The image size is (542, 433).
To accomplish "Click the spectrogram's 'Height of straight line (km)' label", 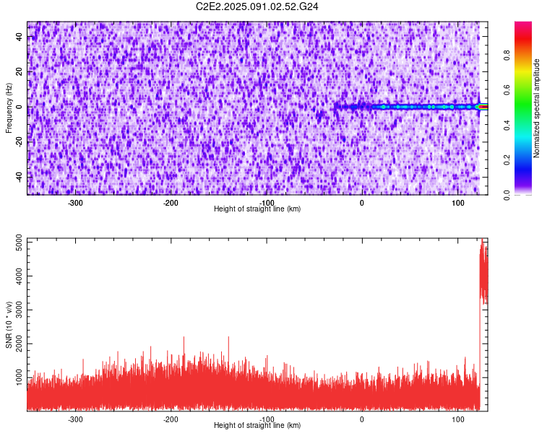I will 257,209.
